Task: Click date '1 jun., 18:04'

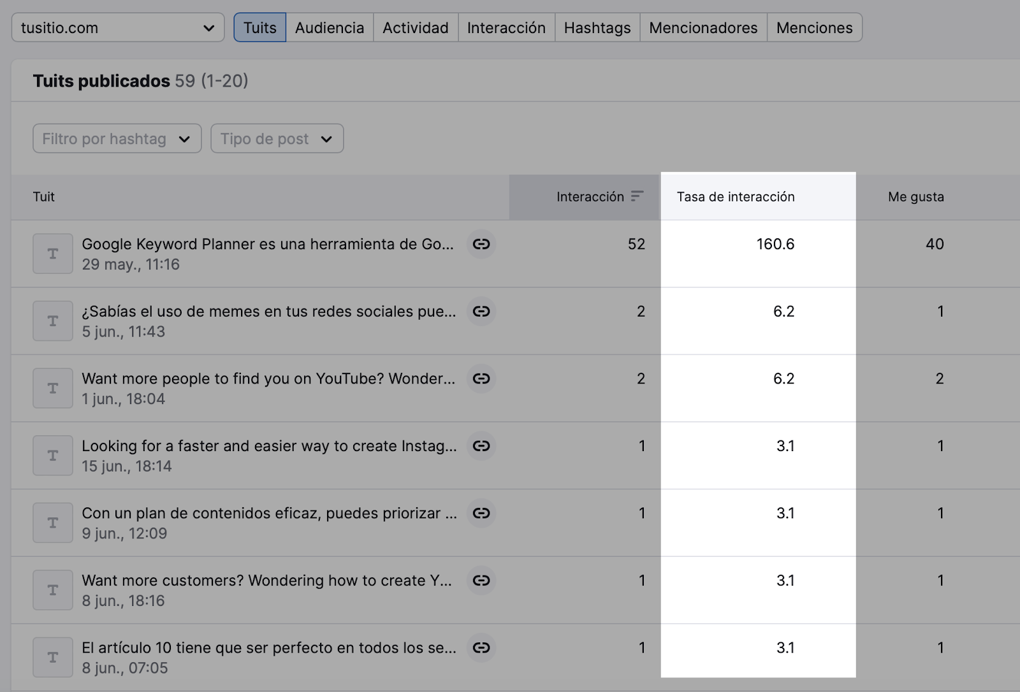Action: (x=123, y=399)
